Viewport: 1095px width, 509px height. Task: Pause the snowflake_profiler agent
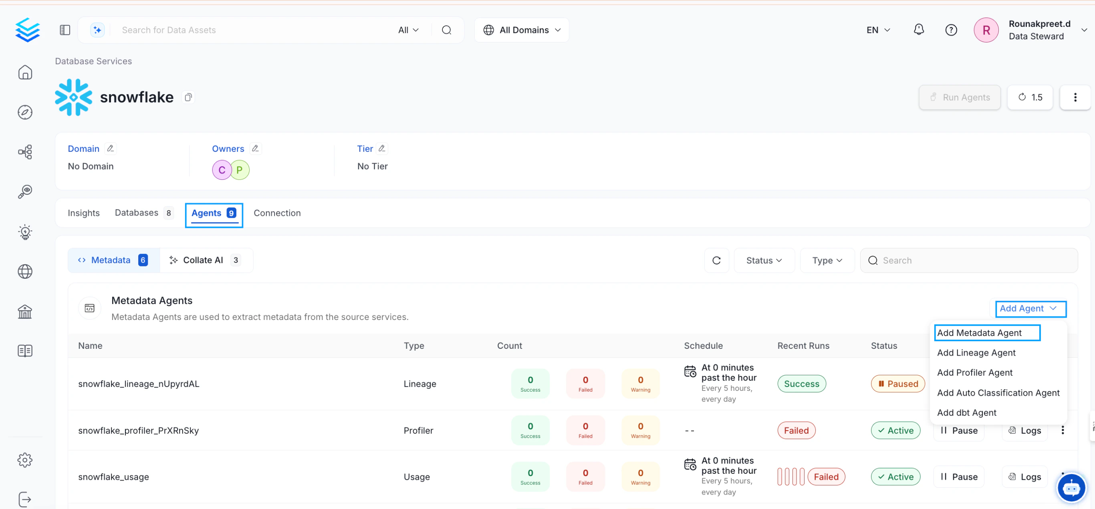[959, 431]
